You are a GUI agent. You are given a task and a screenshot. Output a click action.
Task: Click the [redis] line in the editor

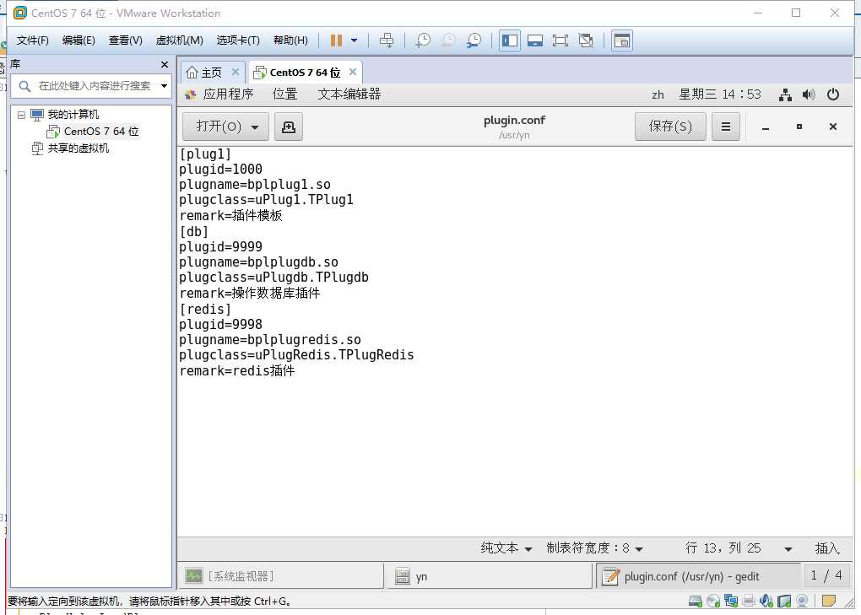coord(205,309)
